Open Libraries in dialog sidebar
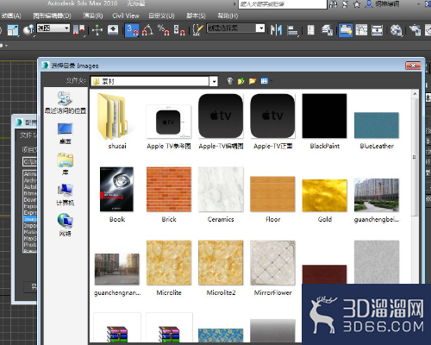431x345 pixels. [66, 164]
